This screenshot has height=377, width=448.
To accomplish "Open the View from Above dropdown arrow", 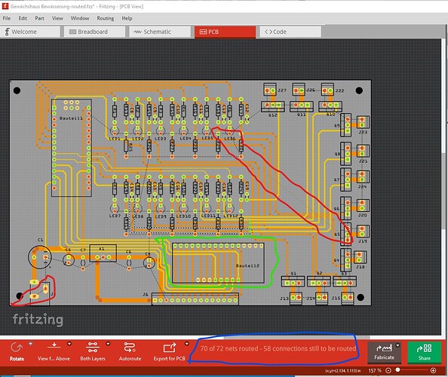I will 69,344.
